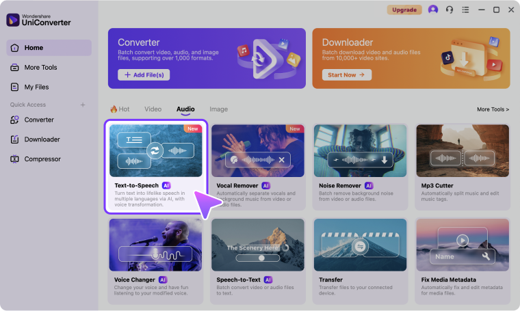Click the AI badge beside Vocal Remover

pyautogui.click(x=266, y=186)
